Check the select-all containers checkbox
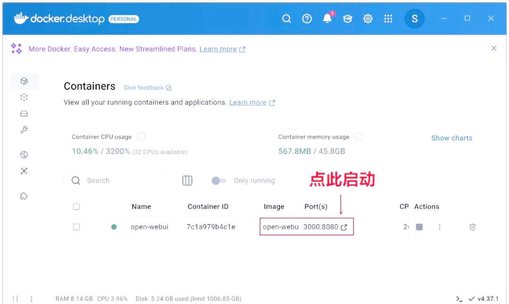The width and height of the screenshot is (509, 304). tap(76, 206)
